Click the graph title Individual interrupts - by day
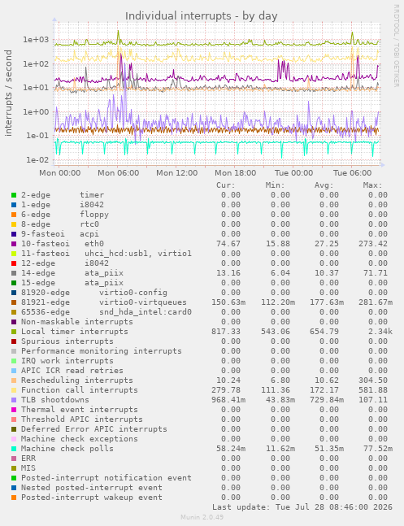This screenshot has height=526, width=404. tap(202, 15)
